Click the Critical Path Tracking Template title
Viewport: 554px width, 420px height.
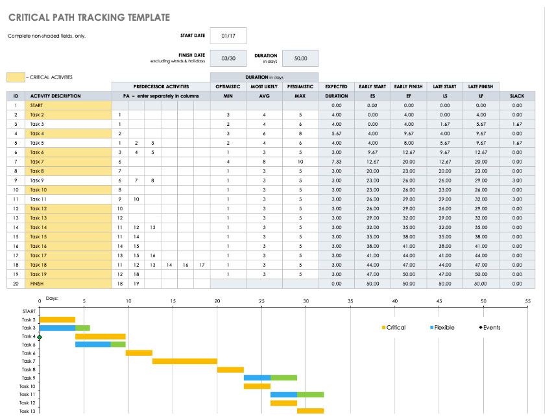tap(89, 18)
